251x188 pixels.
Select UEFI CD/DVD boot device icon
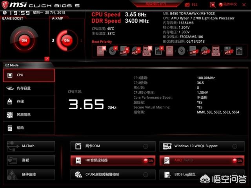(x=113, y=51)
